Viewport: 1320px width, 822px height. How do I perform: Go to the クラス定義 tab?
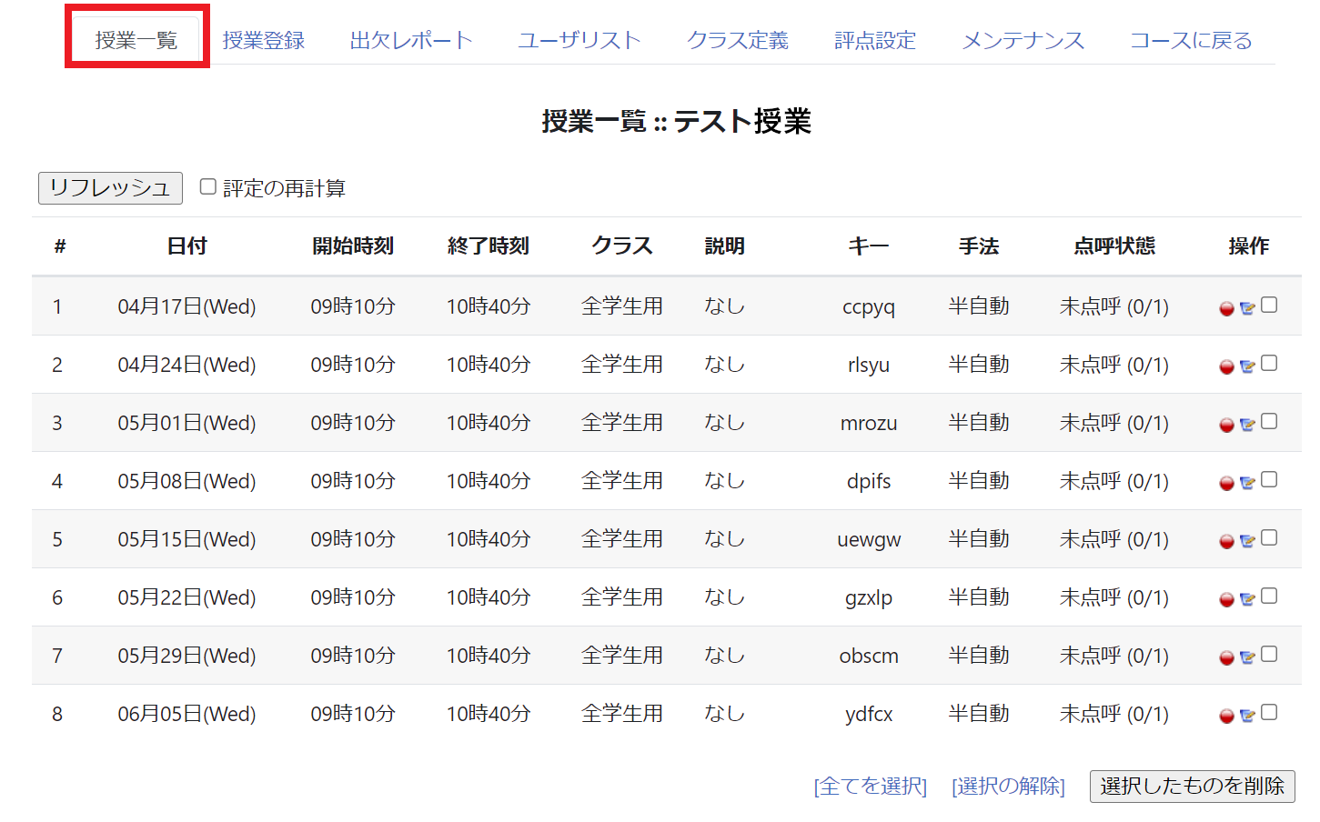coord(737,41)
